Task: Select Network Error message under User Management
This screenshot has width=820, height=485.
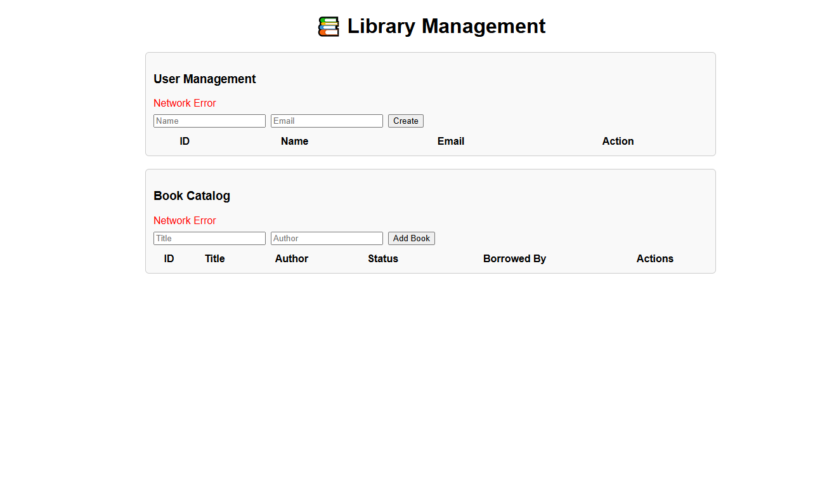Action: click(185, 103)
